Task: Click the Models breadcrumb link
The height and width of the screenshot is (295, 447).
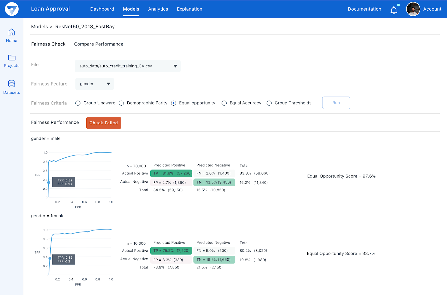Action: (x=39, y=27)
